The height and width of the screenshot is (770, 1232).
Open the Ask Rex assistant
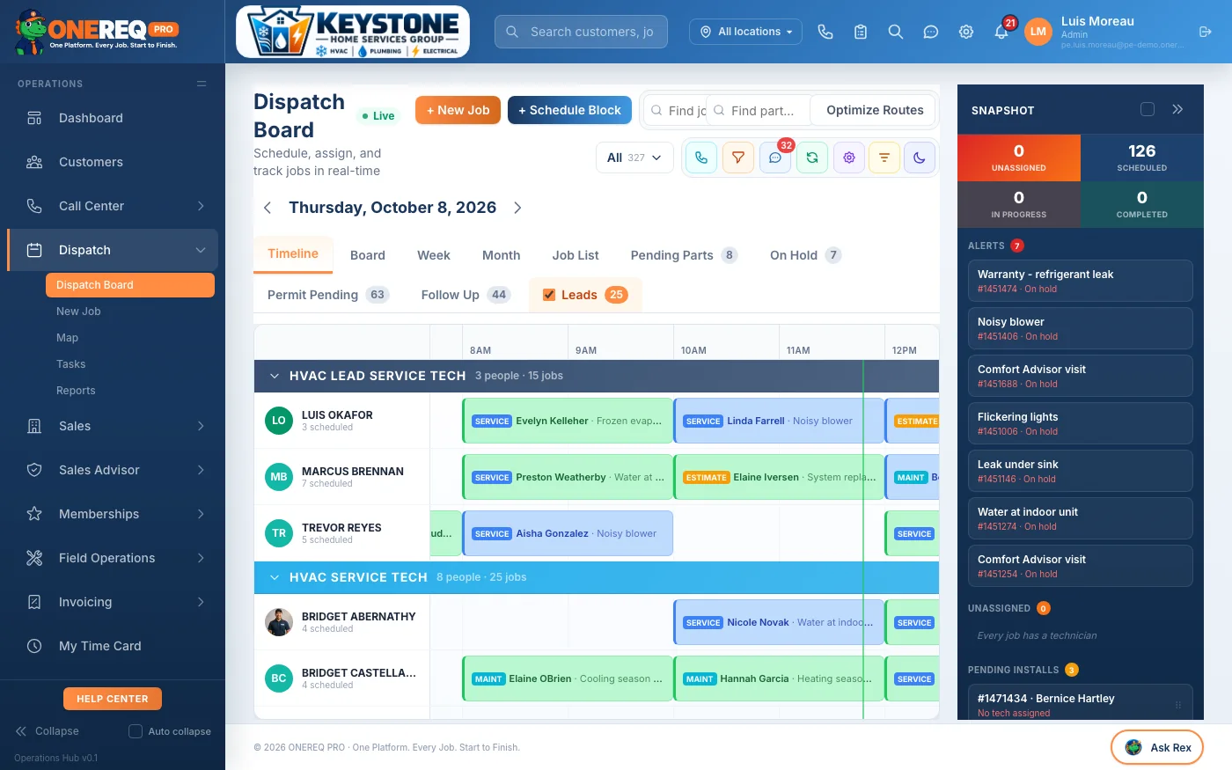pos(1157,748)
